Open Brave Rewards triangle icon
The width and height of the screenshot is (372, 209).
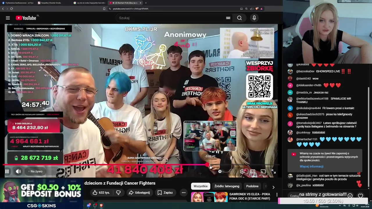click(x=261, y=9)
